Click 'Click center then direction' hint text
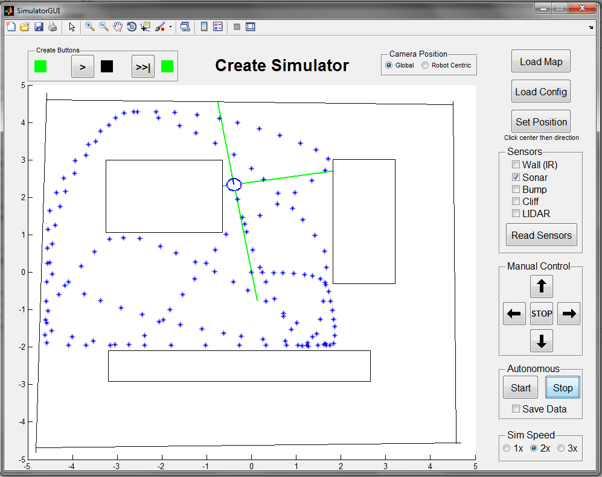Viewport: 602px width, 477px height. click(542, 137)
